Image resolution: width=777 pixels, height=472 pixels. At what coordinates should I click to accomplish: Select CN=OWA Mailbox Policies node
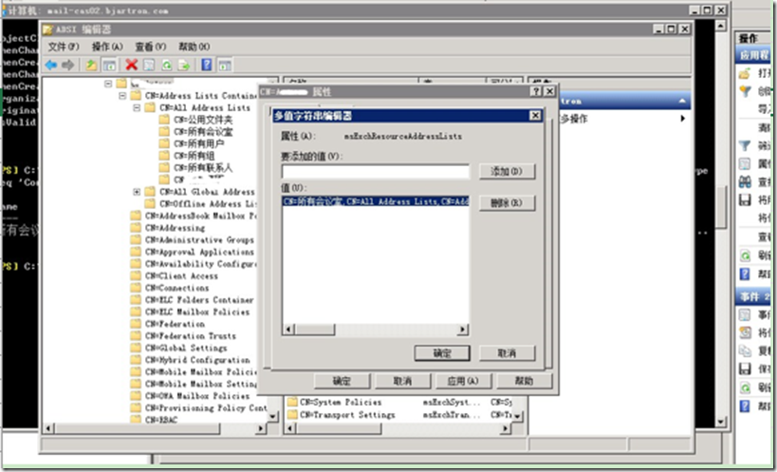tap(197, 396)
